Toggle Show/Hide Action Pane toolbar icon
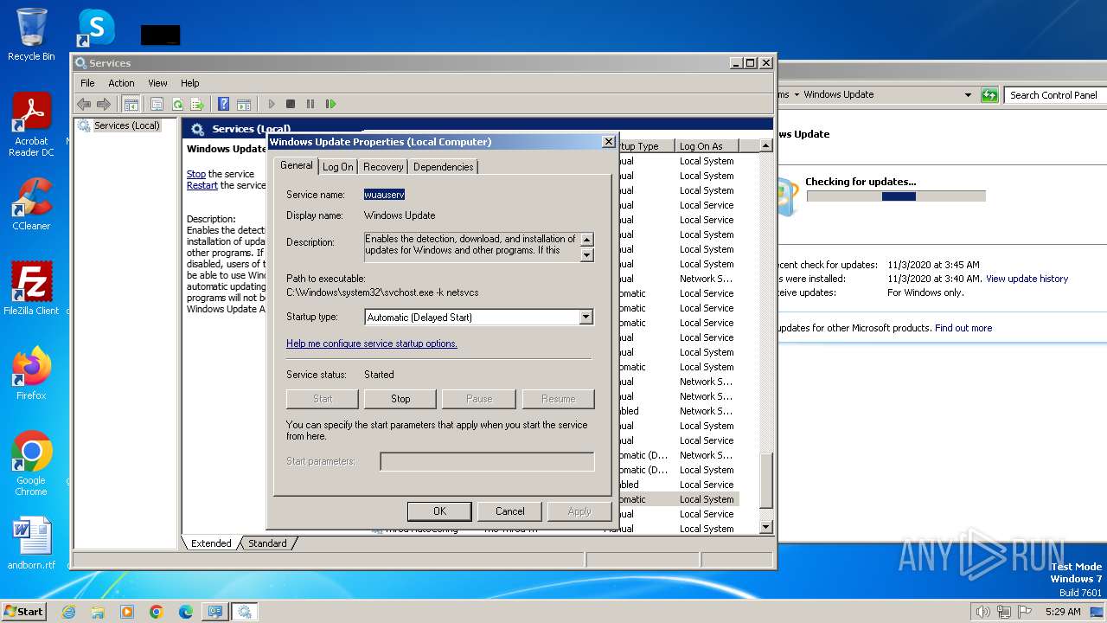Image resolution: width=1107 pixels, height=623 pixels. (x=244, y=104)
